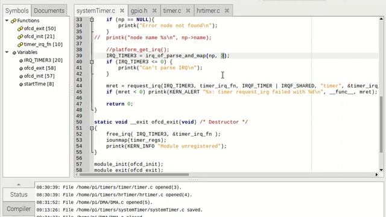Select ofcd_init [21] function symbol
386x217 pixels.
pyautogui.click(x=39, y=36)
